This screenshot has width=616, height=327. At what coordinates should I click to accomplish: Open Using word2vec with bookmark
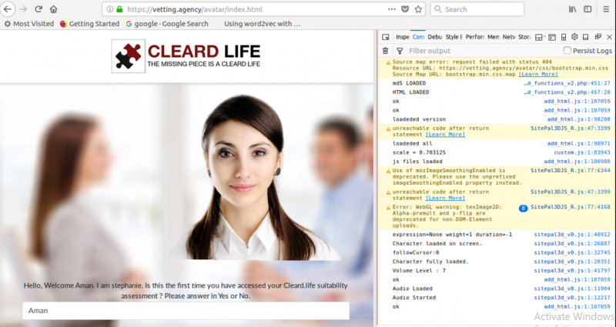pyautogui.click(x=262, y=24)
